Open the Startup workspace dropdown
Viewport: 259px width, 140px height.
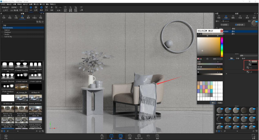(x=5, y=7)
